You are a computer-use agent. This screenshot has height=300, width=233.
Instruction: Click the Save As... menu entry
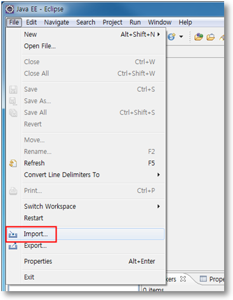(x=86, y=101)
